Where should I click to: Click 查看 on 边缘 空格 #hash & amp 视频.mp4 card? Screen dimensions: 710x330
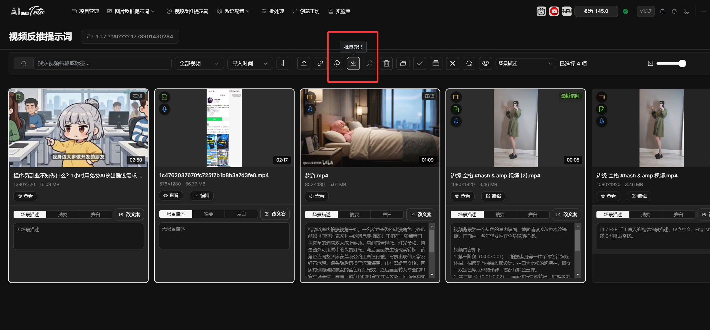tap(608, 196)
